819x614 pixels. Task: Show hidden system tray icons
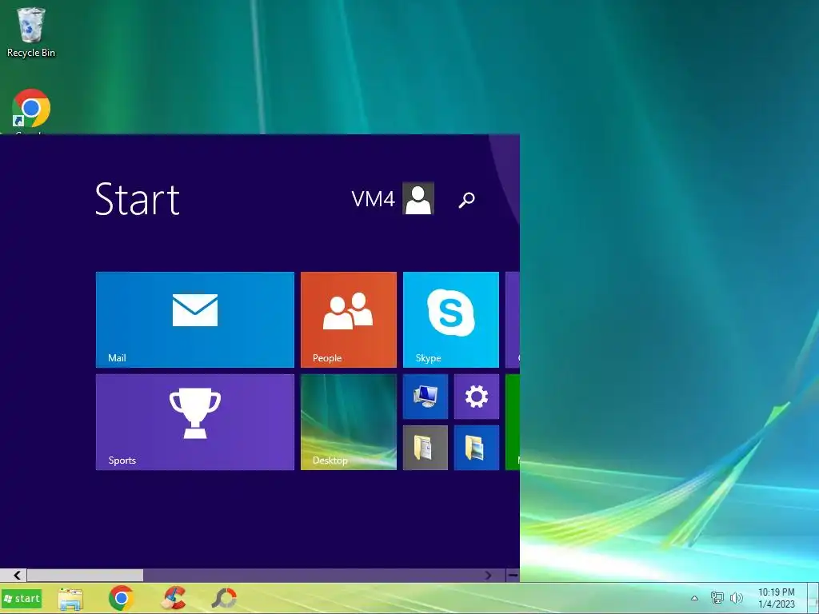coord(695,598)
